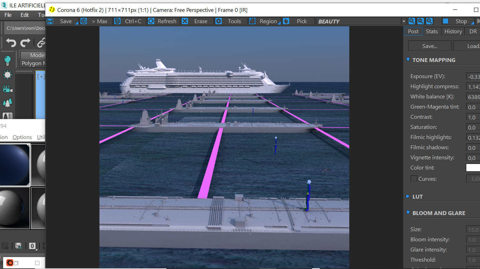Open the History tab
The width and height of the screenshot is (480, 269).
pos(453,31)
